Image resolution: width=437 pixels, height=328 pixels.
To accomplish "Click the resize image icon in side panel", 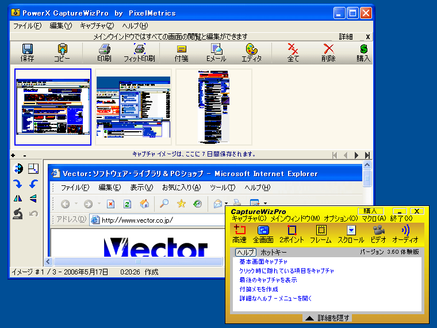I will pyautogui.click(x=33, y=169).
